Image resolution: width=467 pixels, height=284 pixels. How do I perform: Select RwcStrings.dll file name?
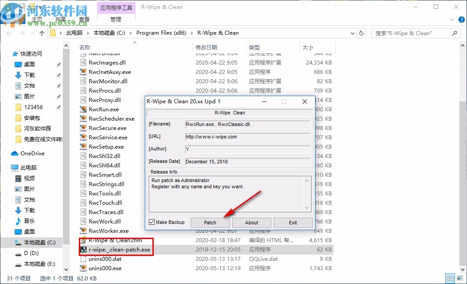click(x=107, y=184)
